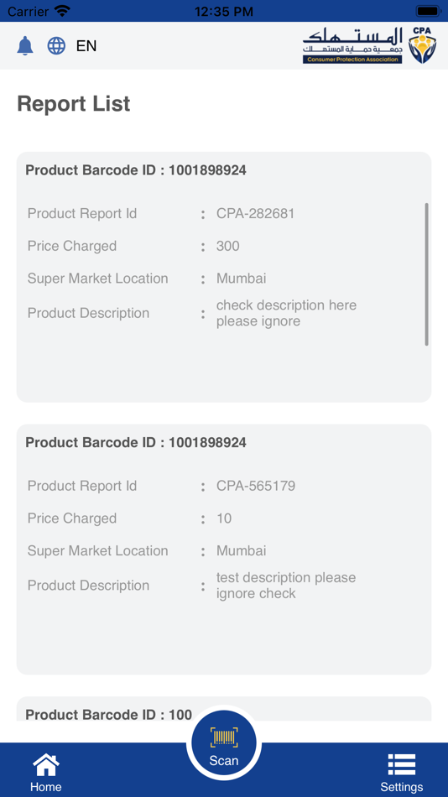Click the Home house icon

(x=46, y=764)
